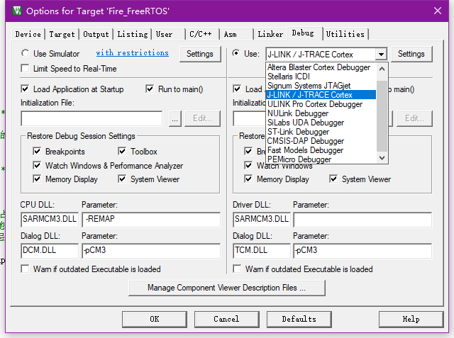The width and height of the screenshot is (454, 338).
Task: Go to the User tab
Action: [x=169, y=34]
